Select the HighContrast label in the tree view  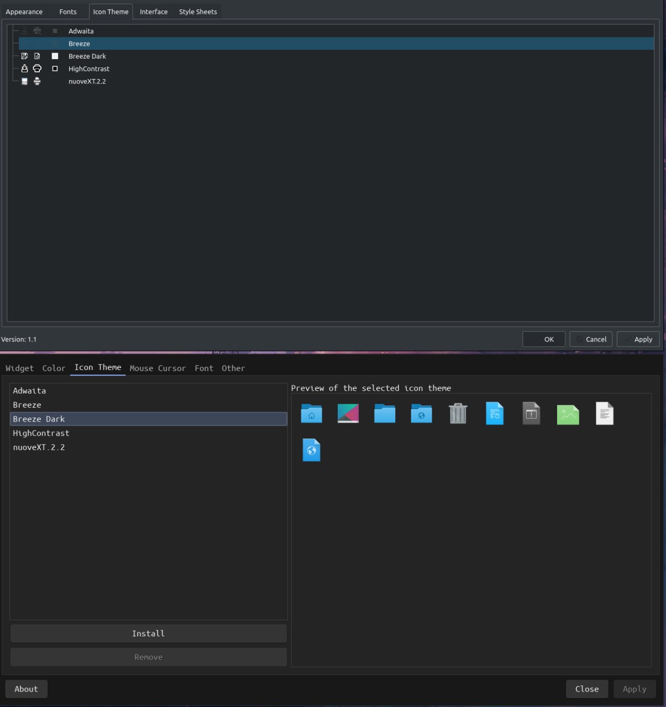pos(89,68)
